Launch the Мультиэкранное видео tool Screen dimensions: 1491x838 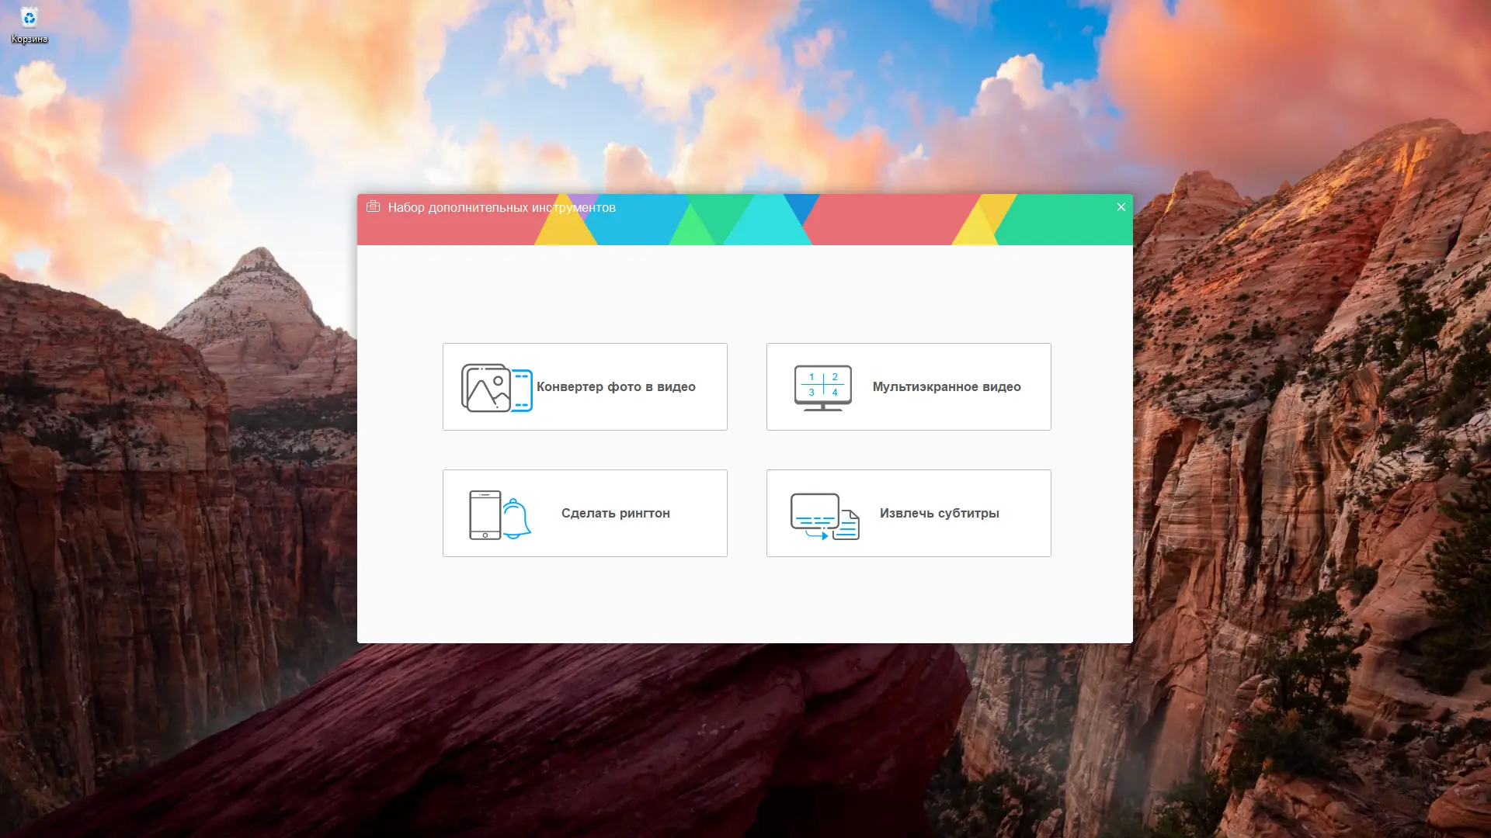tap(946, 386)
